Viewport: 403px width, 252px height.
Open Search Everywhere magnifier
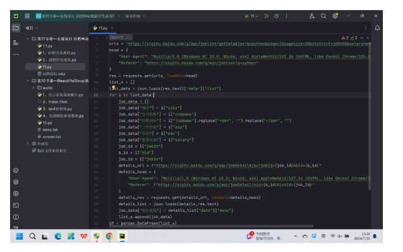click(324, 16)
